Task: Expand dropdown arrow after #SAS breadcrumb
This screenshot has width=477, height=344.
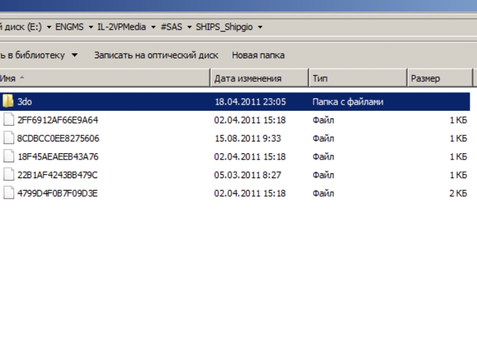Action: point(189,27)
